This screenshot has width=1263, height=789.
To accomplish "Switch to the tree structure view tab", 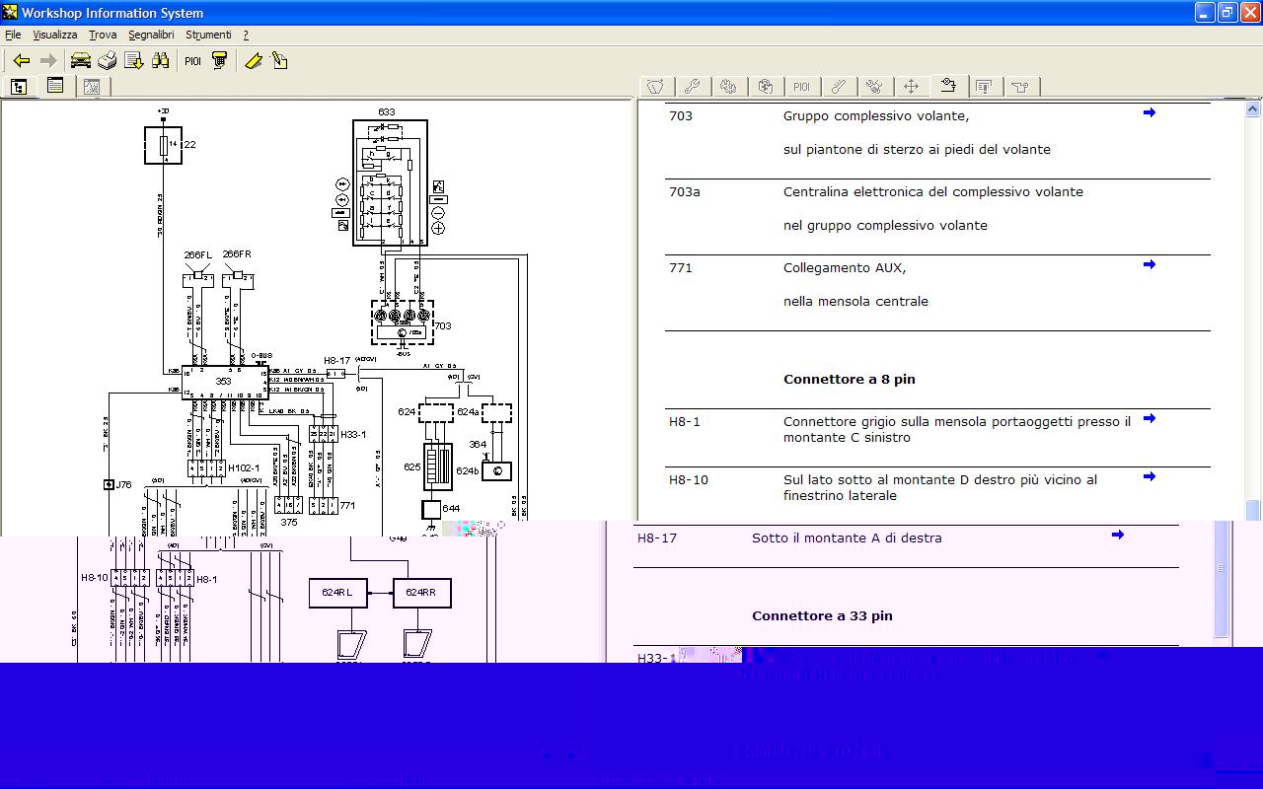I will [19, 87].
